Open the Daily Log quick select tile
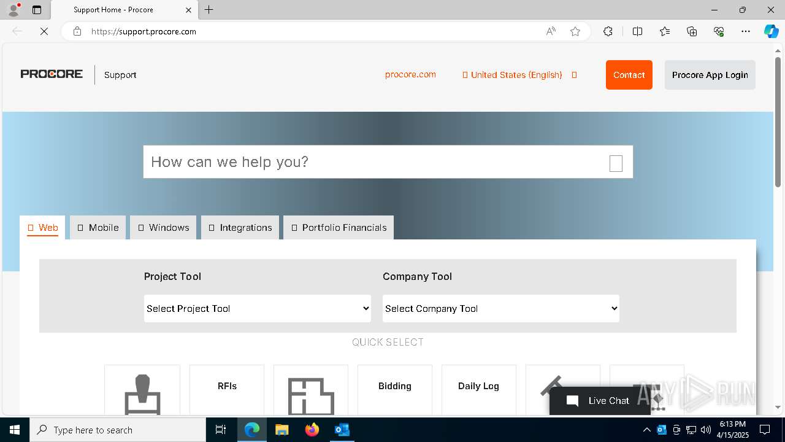Viewport: 785px width, 442px height. click(479, 390)
